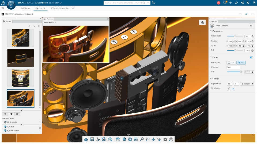Select the zoom with vertical arrow tool
257x144 pixels.
[x=148, y=139]
